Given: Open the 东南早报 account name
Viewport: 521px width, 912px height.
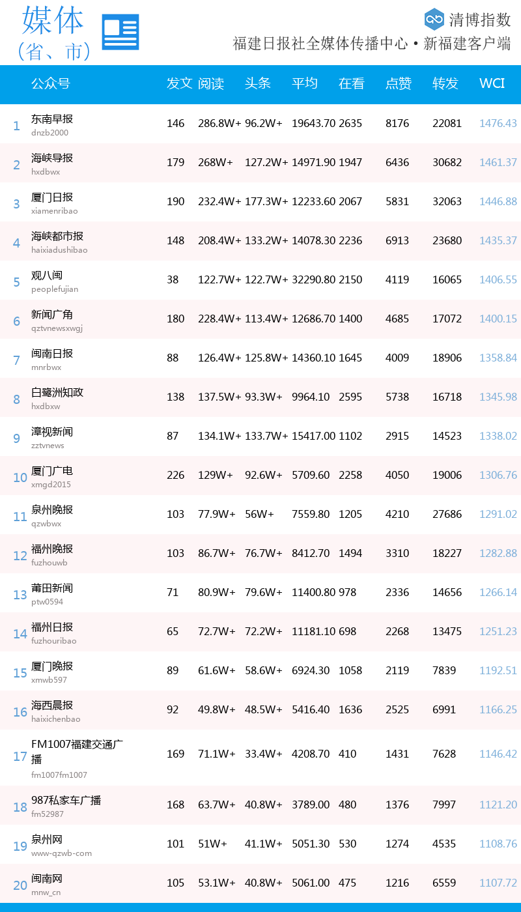Looking at the screenshot, I should click(x=52, y=119).
